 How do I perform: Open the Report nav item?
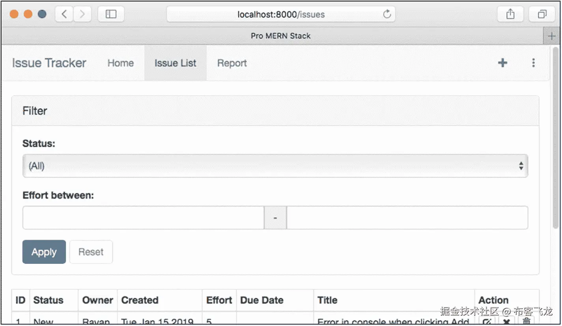tap(232, 63)
